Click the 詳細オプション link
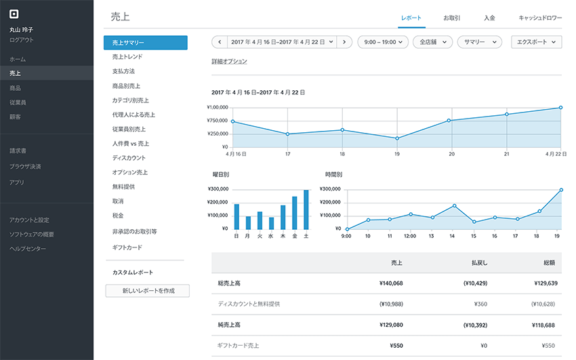 [229, 62]
